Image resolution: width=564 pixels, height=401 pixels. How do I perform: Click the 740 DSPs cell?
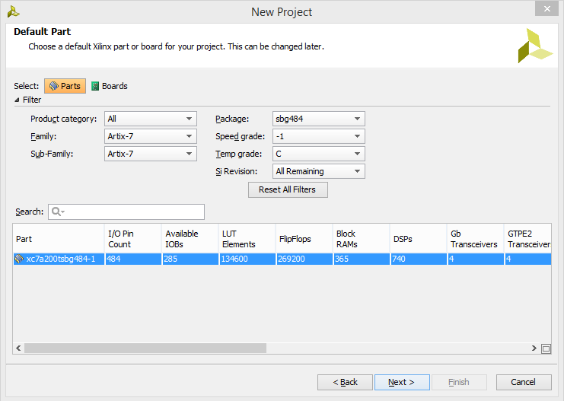click(419, 259)
